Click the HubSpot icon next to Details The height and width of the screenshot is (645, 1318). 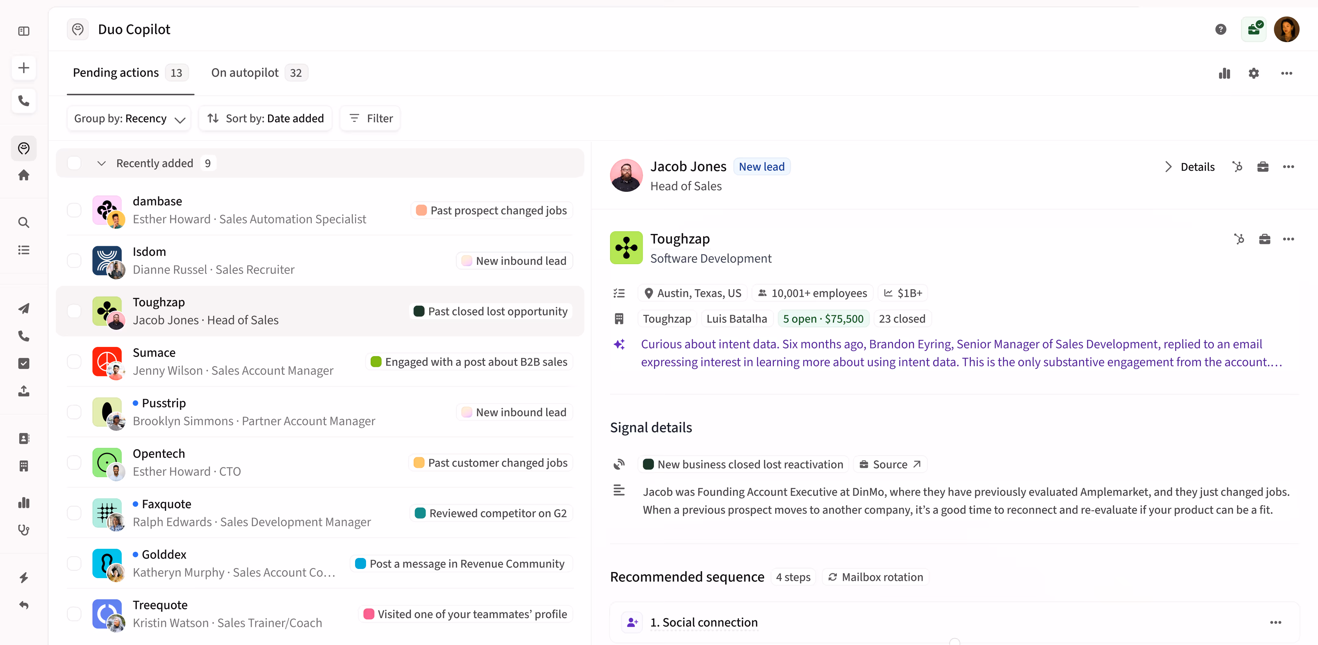point(1237,166)
